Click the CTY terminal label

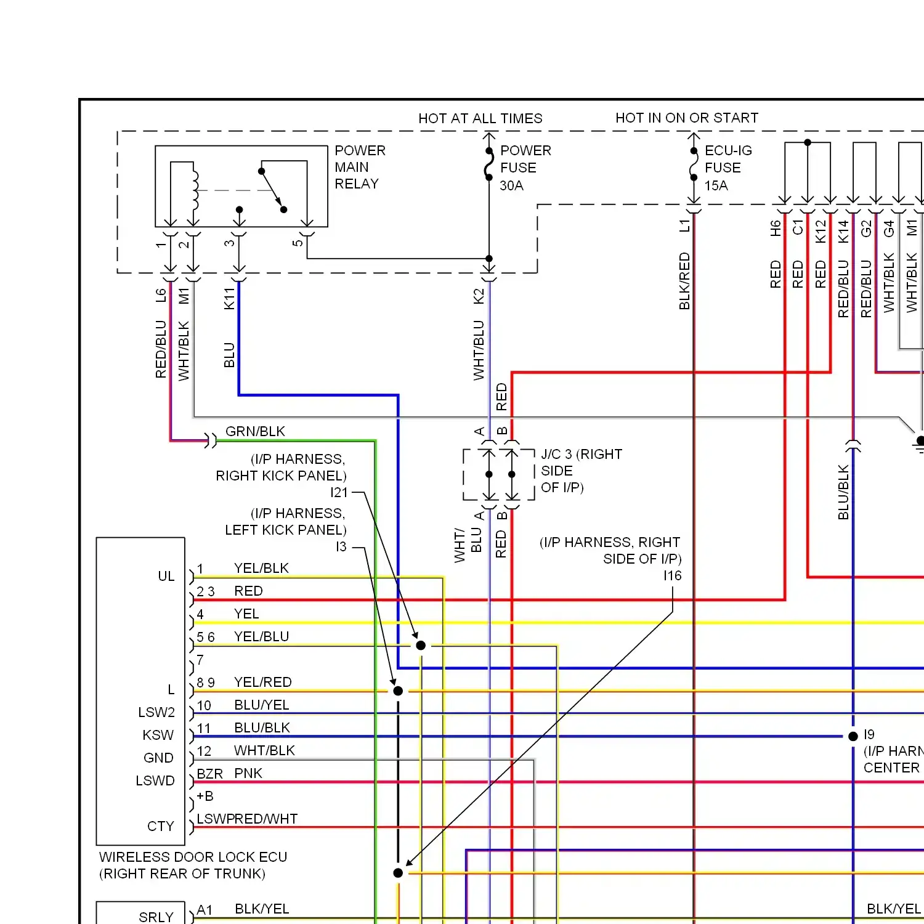coord(161,826)
